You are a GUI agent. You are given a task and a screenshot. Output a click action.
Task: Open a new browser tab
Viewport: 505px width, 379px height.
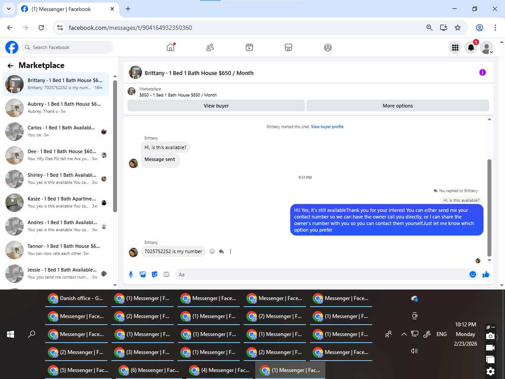(128, 9)
